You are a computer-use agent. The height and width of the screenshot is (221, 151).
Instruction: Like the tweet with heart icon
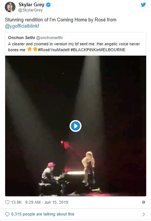point(7,202)
